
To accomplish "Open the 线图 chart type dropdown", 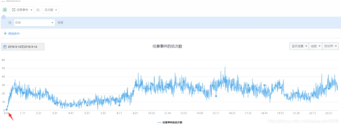I will pyautogui.click(x=315, y=46).
